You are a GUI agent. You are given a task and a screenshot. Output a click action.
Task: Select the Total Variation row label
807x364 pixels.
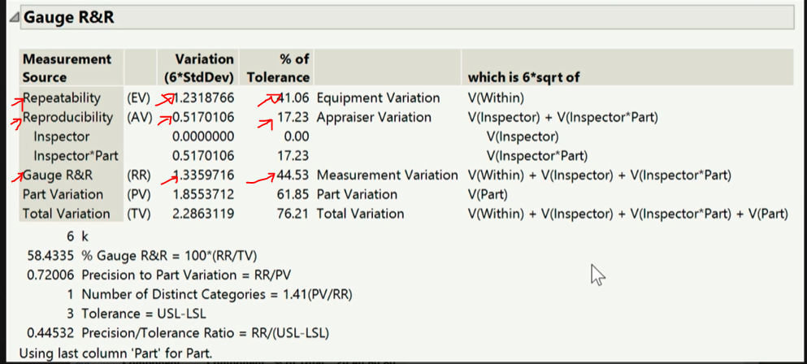67,214
